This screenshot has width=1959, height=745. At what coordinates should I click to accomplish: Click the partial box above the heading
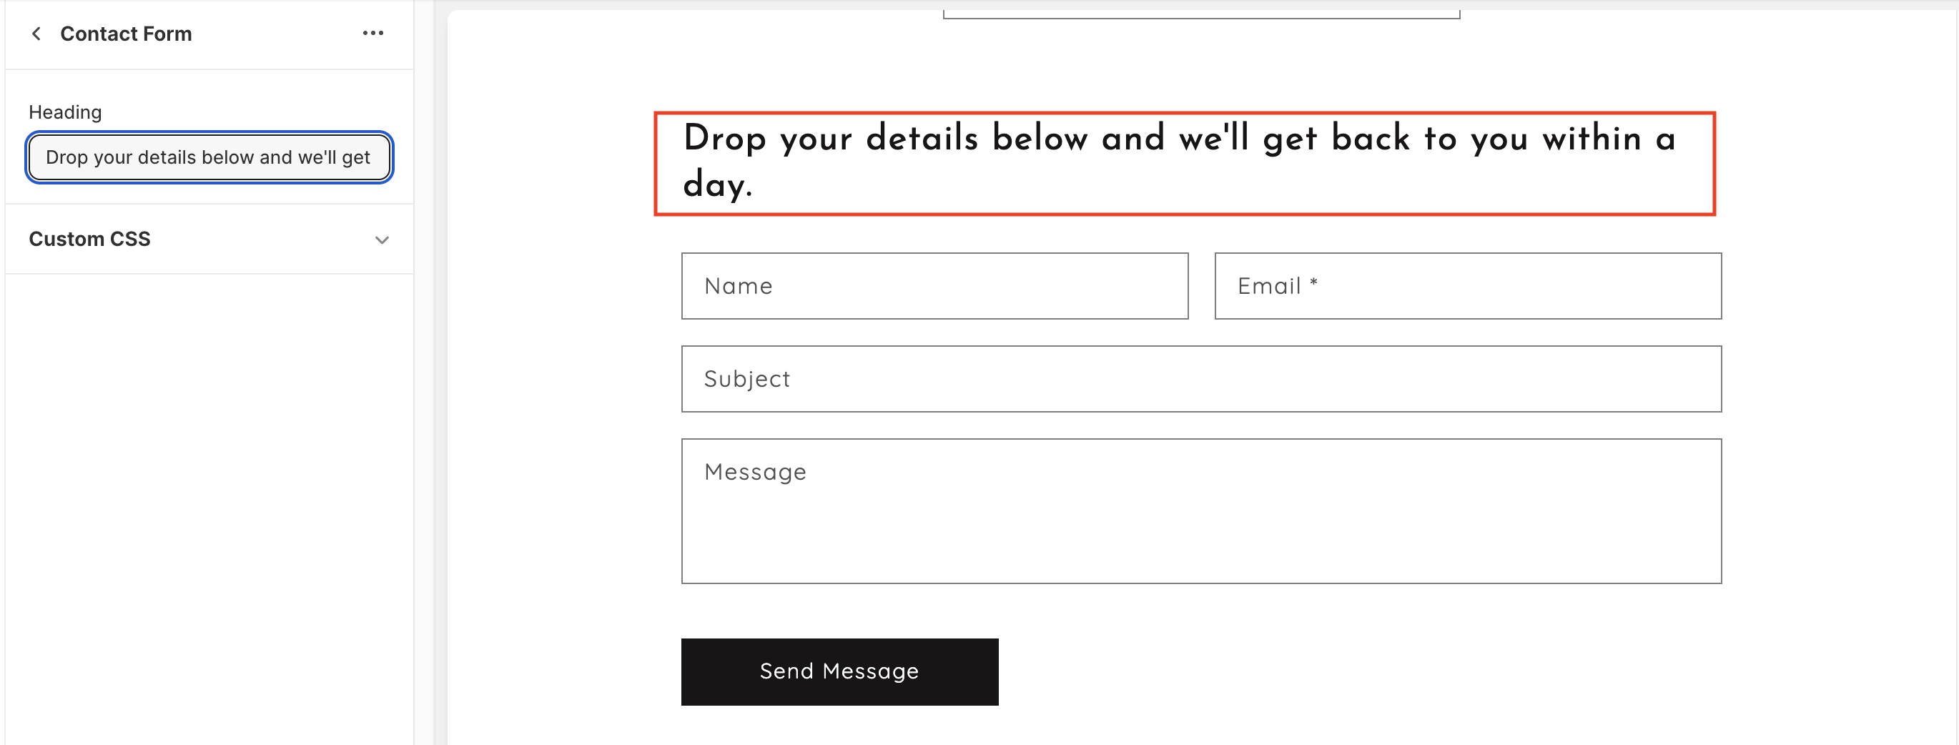click(x=1201, y=14)
